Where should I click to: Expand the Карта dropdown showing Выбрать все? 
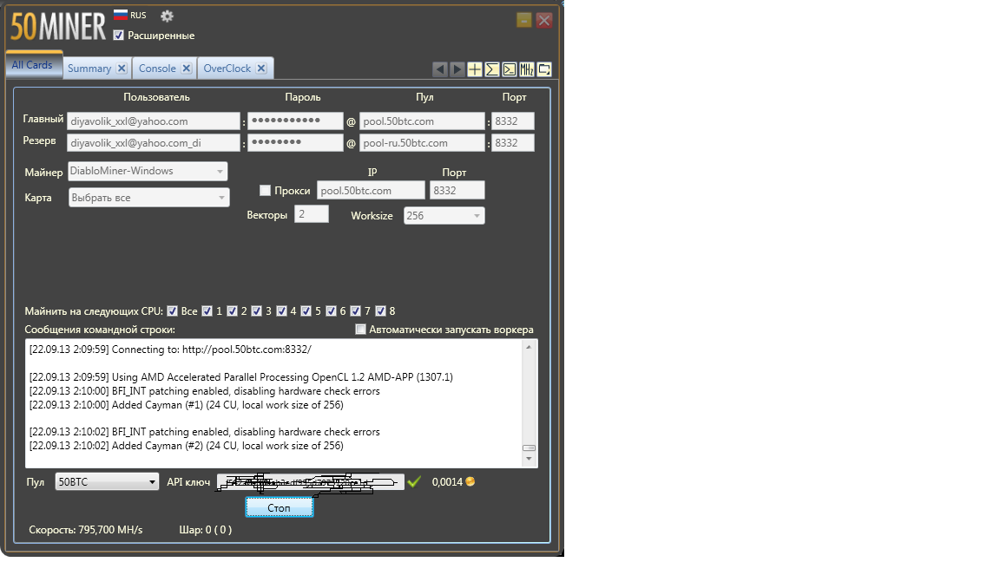148,198
